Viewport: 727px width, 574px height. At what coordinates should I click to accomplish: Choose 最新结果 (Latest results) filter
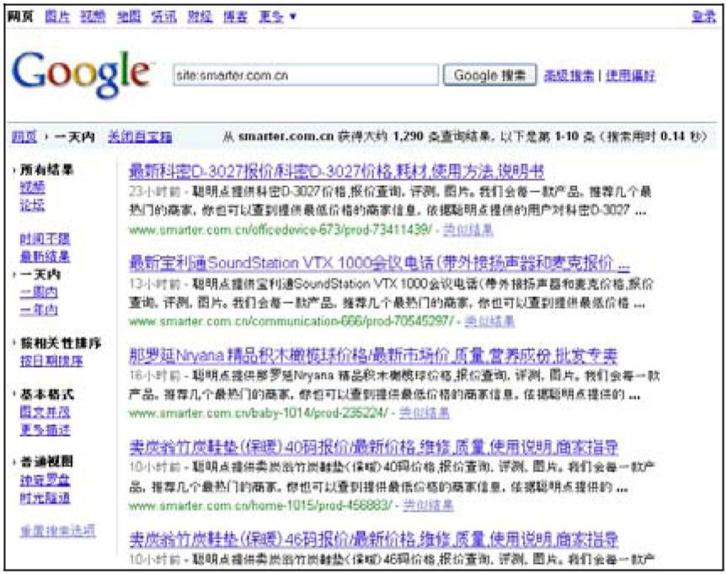tap(45, 256)
